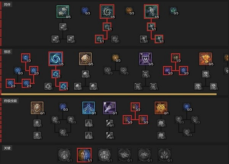Image resolution: width=229 pixels, height=164 pixels.
Task: Click the 终极技能 section label
Action: pyautogui.click(x=10, y=101)
